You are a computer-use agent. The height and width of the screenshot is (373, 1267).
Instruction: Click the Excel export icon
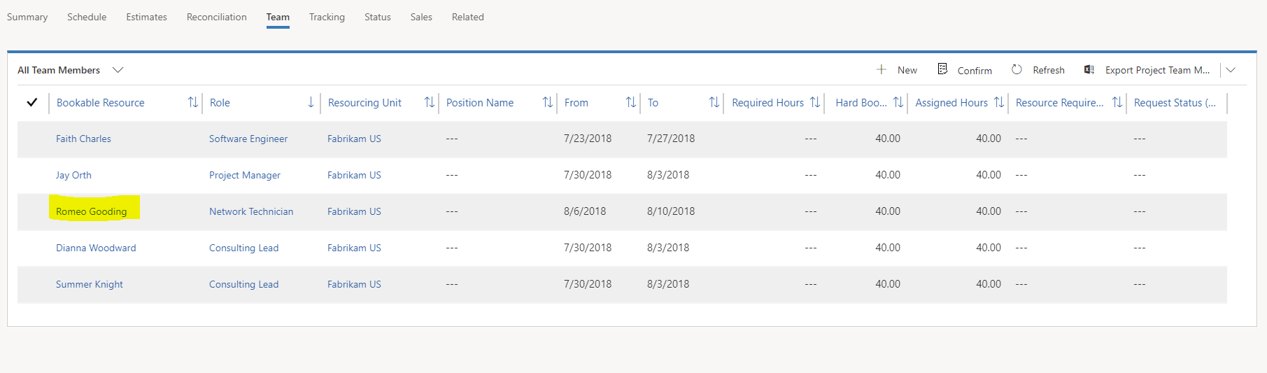[1089, 69]
